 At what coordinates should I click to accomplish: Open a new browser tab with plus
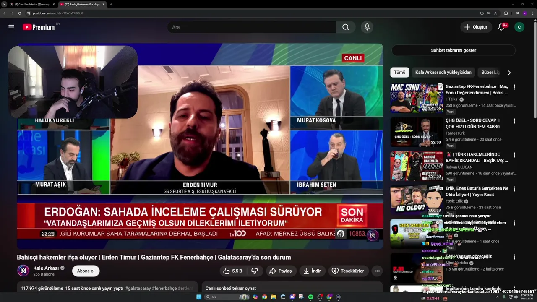[x=111, y=4]
